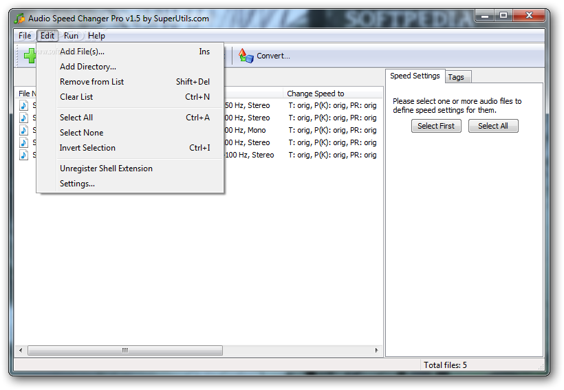Select the '00 Hz, Mono' row text

click(x=245, y=130)
